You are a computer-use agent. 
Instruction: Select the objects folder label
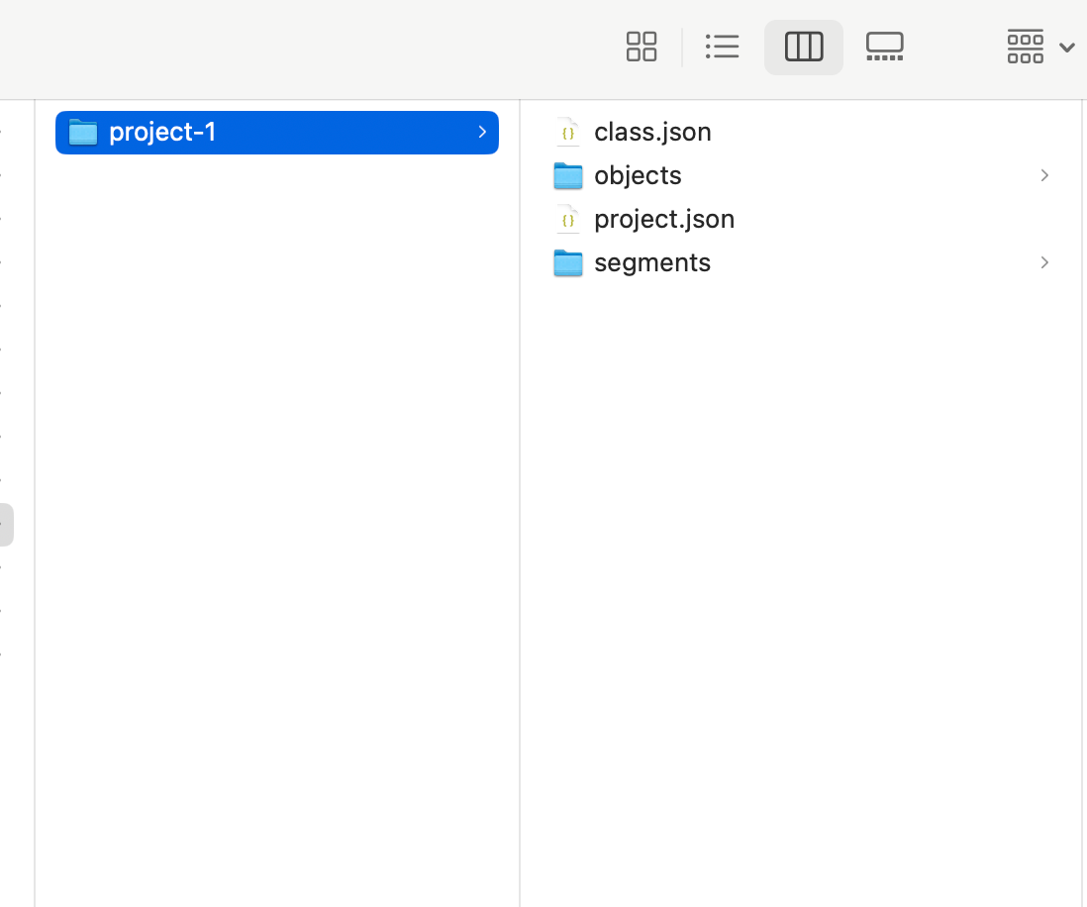(638, 175)
